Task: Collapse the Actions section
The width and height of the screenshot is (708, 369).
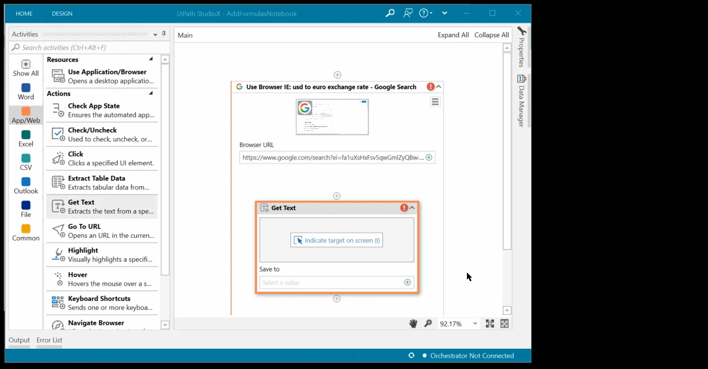Action: click(x=151, y=93)
